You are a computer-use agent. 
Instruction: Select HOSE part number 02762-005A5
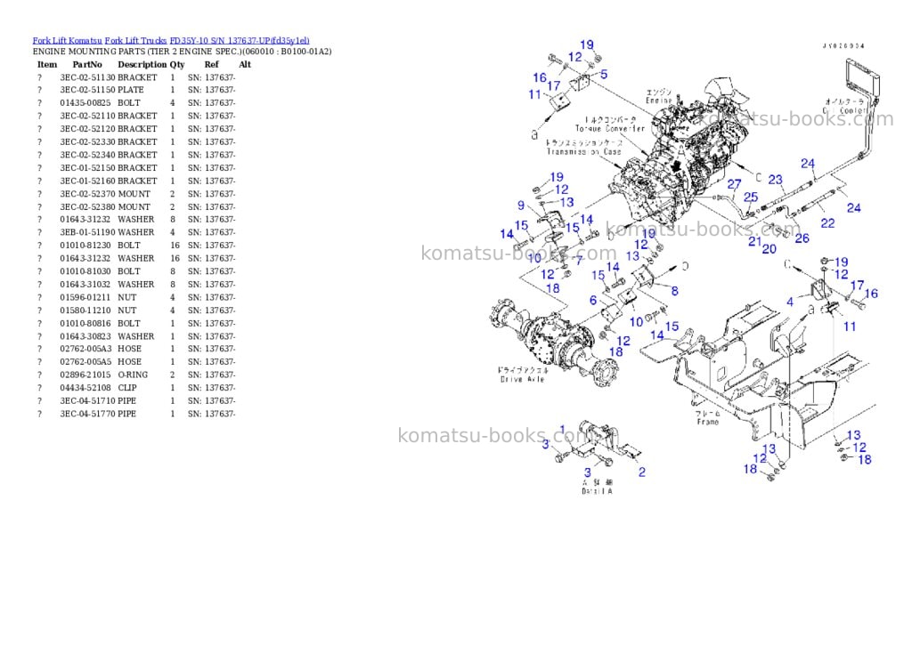[85, 362]
